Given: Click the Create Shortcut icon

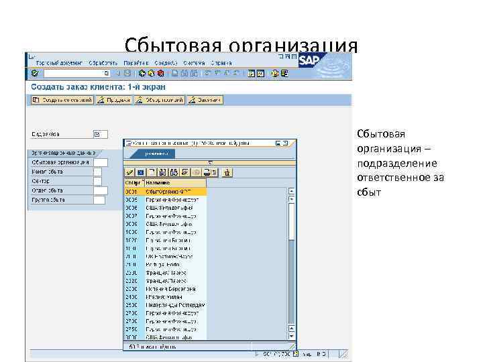Looking at the screenshot, I should tap(260, 73).
